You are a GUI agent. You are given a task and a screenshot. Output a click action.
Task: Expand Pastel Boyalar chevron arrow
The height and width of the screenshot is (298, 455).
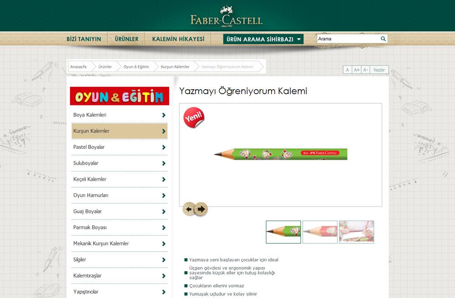coord(164,147)
